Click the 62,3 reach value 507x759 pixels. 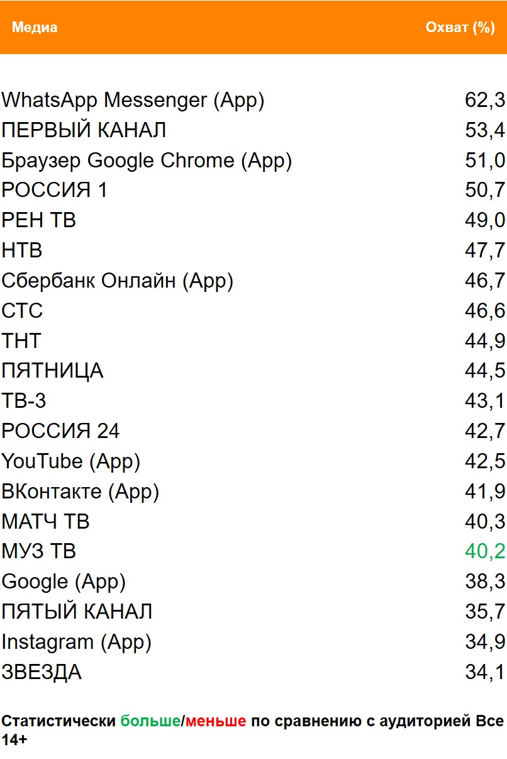[x=485, y=100]
